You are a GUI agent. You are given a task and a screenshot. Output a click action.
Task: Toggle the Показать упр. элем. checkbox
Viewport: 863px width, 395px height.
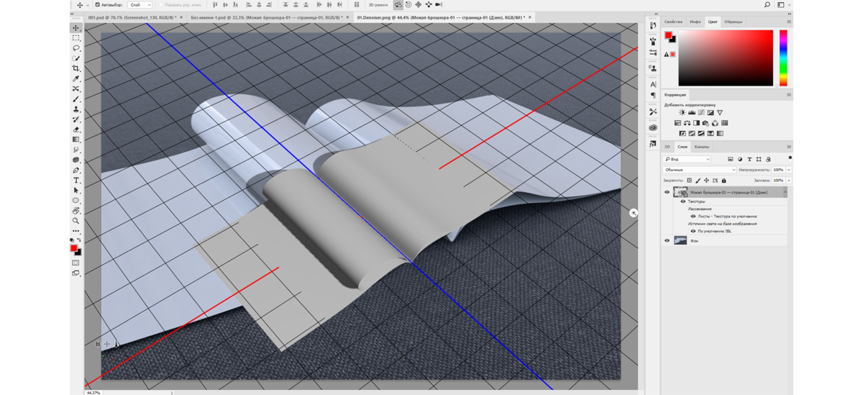161,5
